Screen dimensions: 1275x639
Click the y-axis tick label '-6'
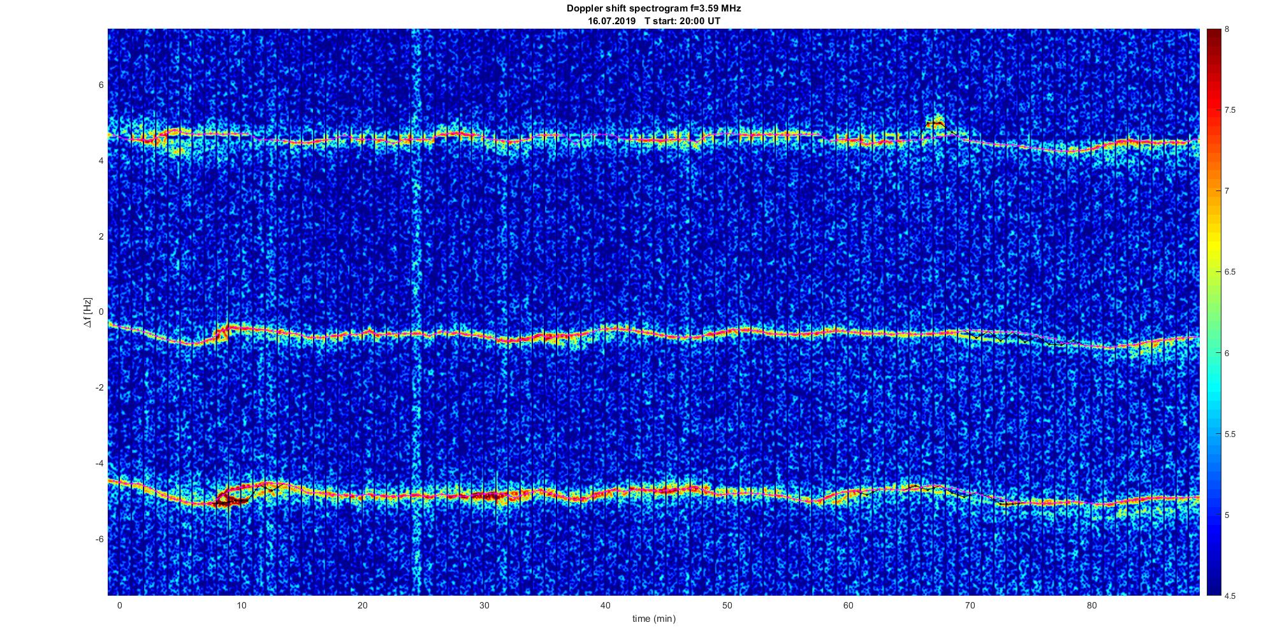(99, 539)
